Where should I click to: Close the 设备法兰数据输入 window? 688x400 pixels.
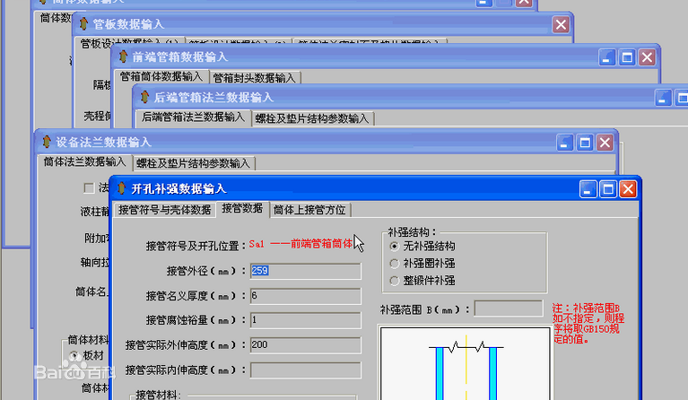605,143
